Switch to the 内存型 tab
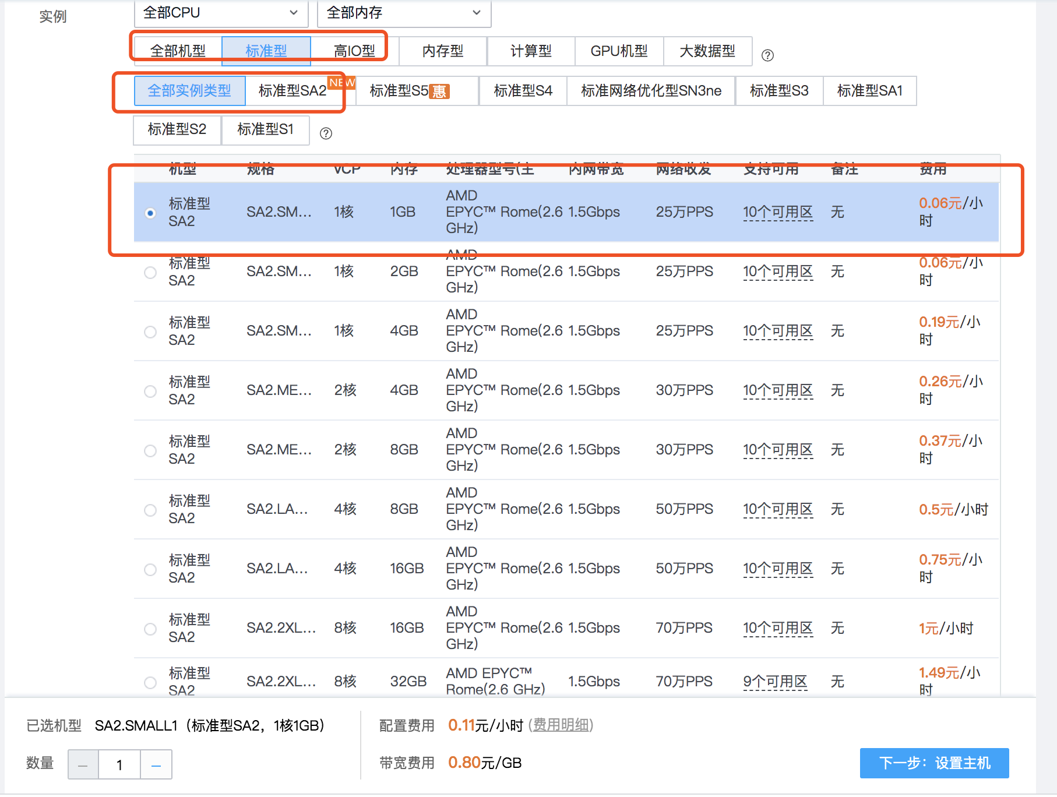The width and height of the screenshot is (1057, 797). pos(443,51)
